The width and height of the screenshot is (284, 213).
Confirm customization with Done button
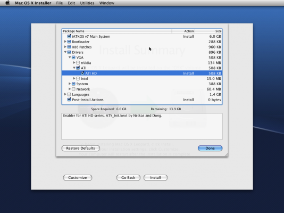pos(210,148)
